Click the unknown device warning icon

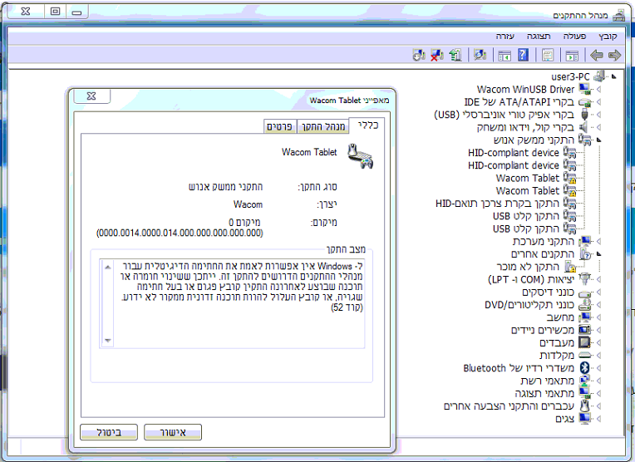pyautogui.click(x=570, y=267)
